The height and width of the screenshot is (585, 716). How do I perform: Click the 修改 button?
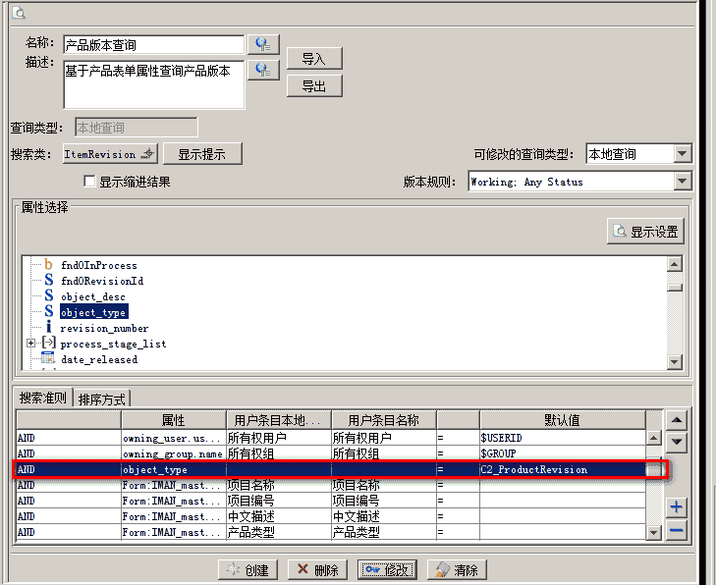click(x=387, y=569)
